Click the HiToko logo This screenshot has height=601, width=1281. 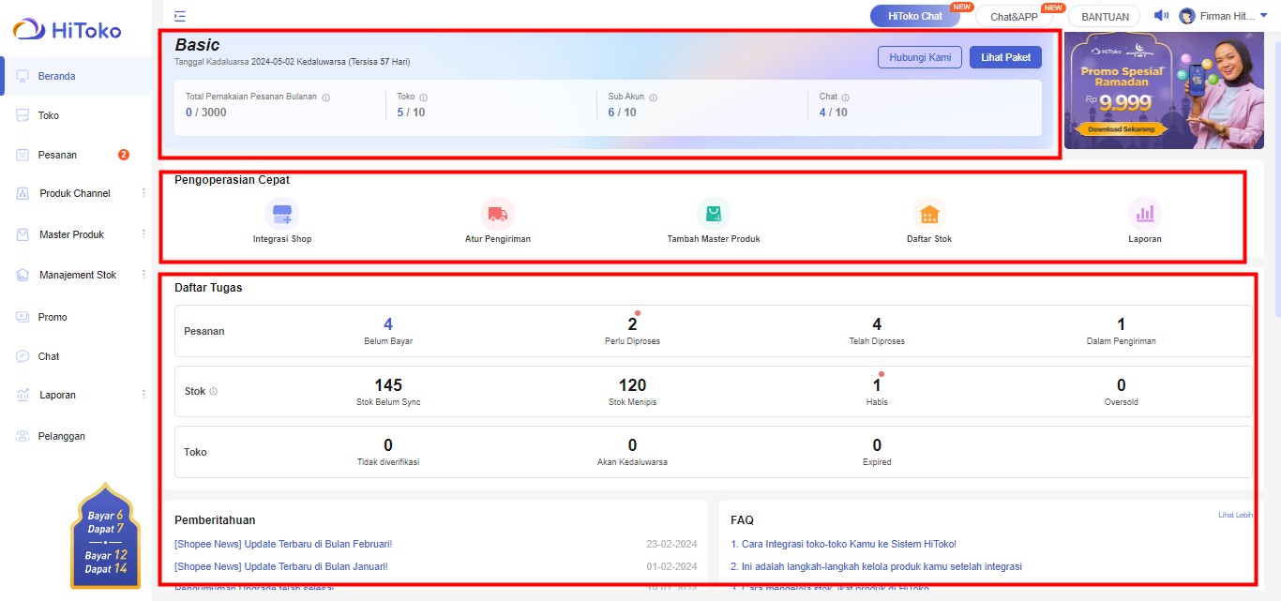click(67, 30)
